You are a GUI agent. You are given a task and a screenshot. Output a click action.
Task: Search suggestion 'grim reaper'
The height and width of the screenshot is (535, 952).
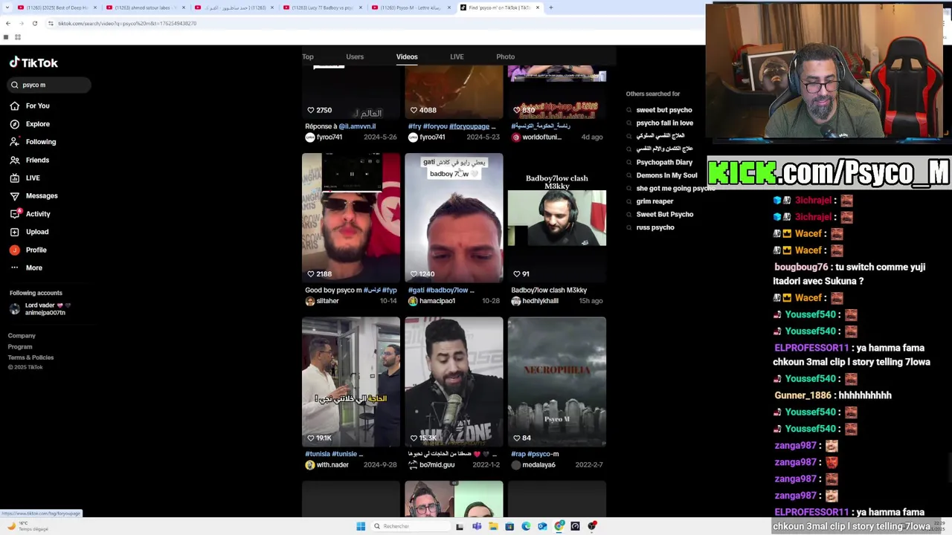654,201
